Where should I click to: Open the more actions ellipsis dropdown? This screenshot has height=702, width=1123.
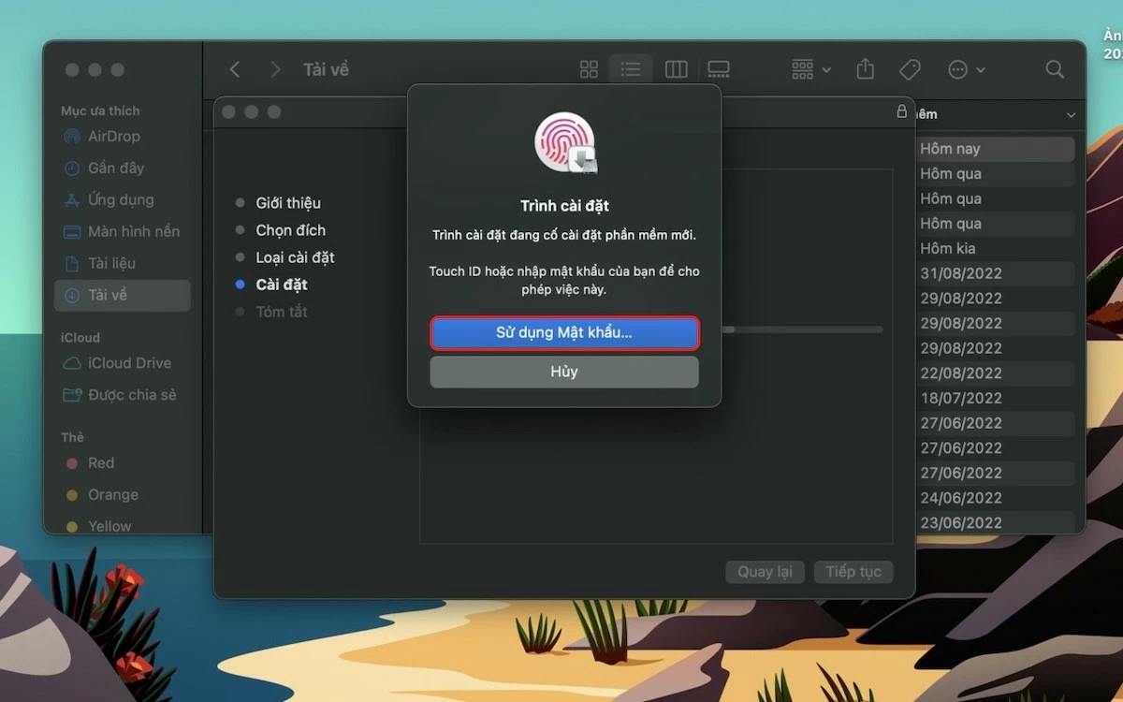pyautogui.click(x=966, y=69)
